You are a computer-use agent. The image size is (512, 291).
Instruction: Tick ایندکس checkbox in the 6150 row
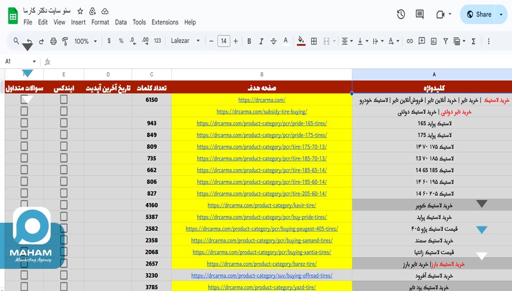pos(64,99)
